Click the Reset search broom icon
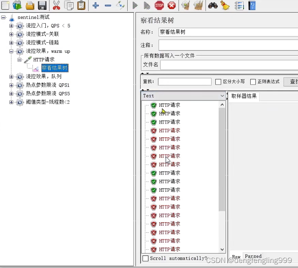This screenshot has width=298, height=268. coord(225,5)
